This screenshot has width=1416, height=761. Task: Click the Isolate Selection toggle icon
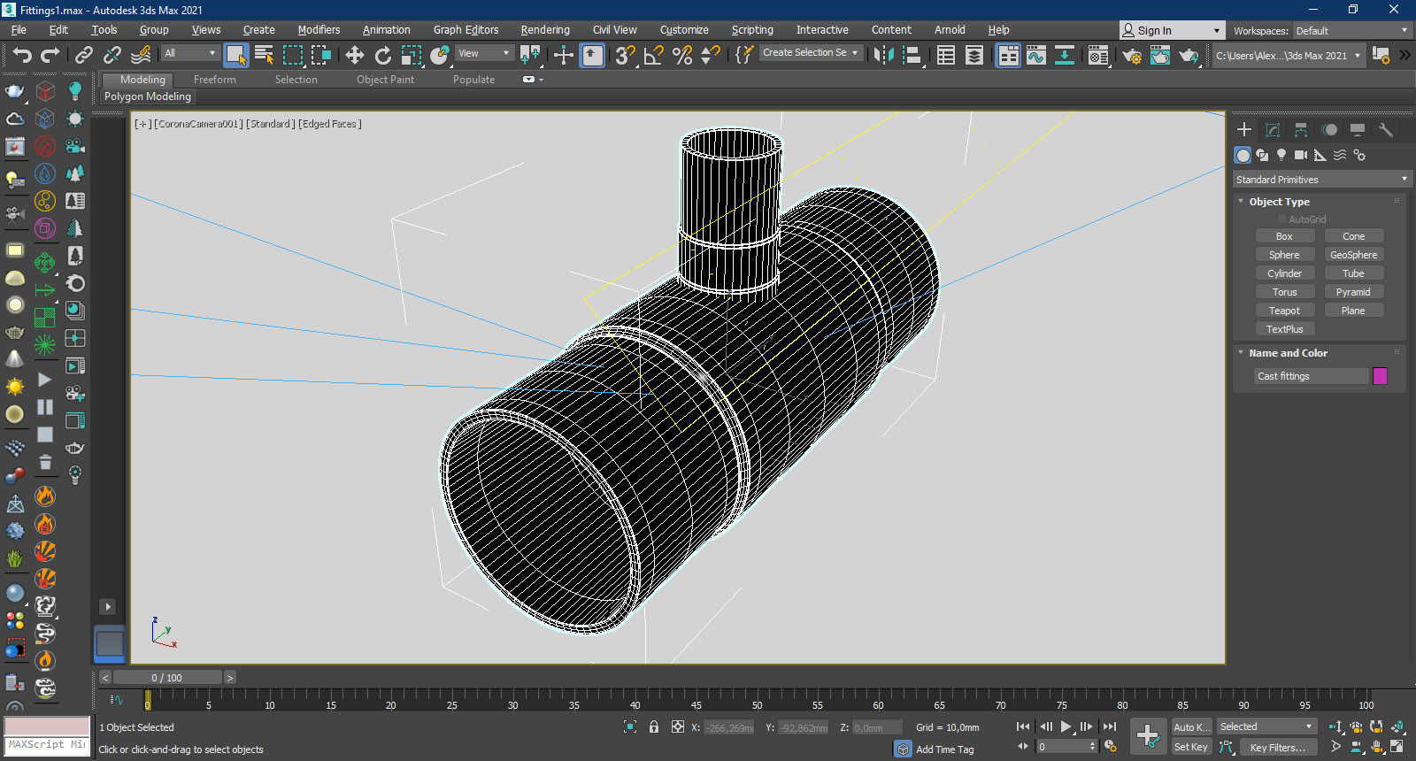(630, 726)
